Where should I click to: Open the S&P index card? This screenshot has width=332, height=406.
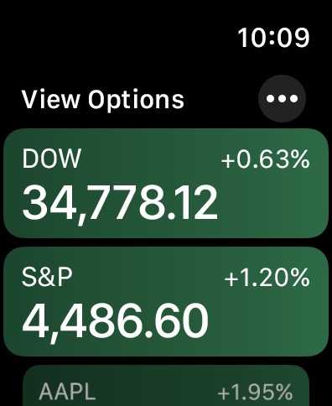tap(166, 301)
